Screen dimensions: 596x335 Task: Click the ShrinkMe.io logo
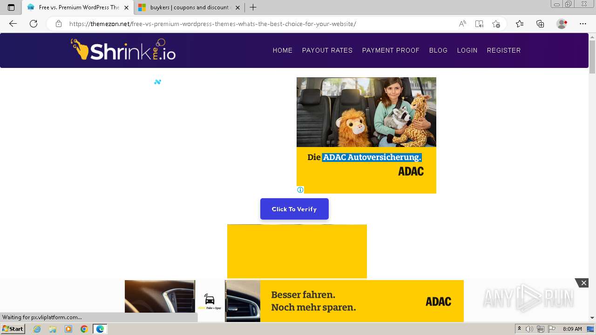(123, 50)
